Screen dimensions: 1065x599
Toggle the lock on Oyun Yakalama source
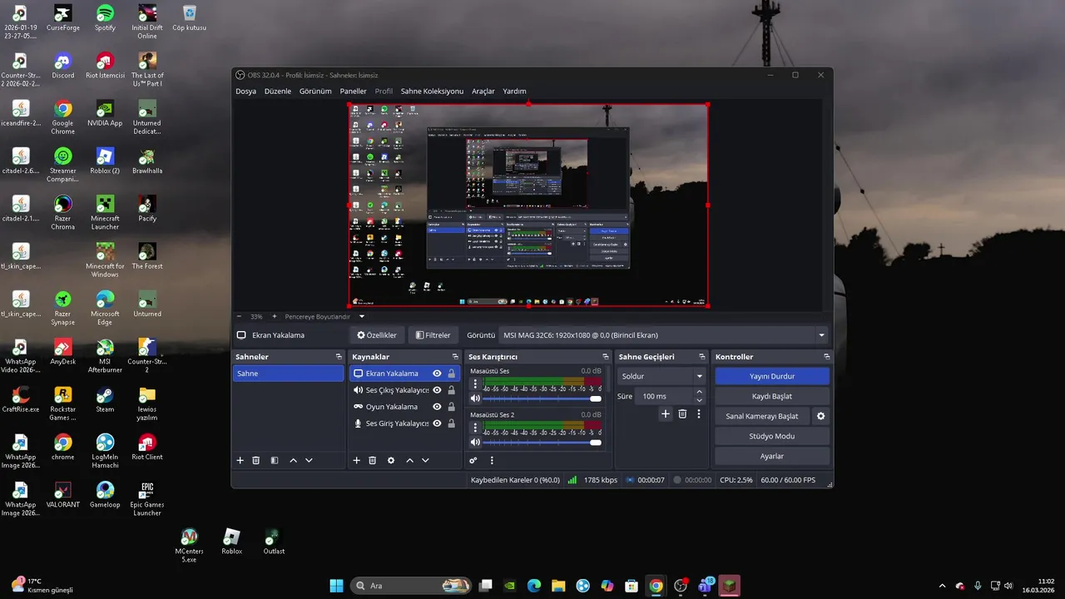(452, 407)
